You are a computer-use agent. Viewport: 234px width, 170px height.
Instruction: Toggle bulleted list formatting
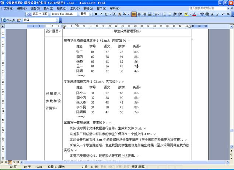click(x=169, y=14)
